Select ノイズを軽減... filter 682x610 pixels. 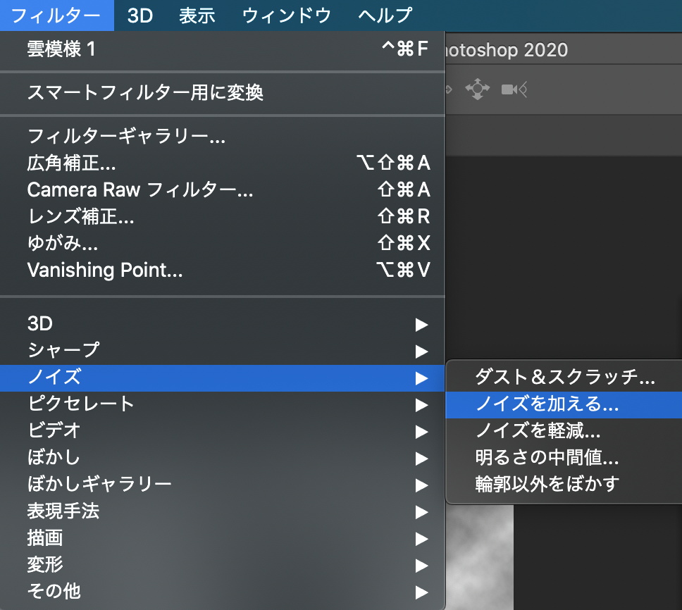click(x=564, y=431)
